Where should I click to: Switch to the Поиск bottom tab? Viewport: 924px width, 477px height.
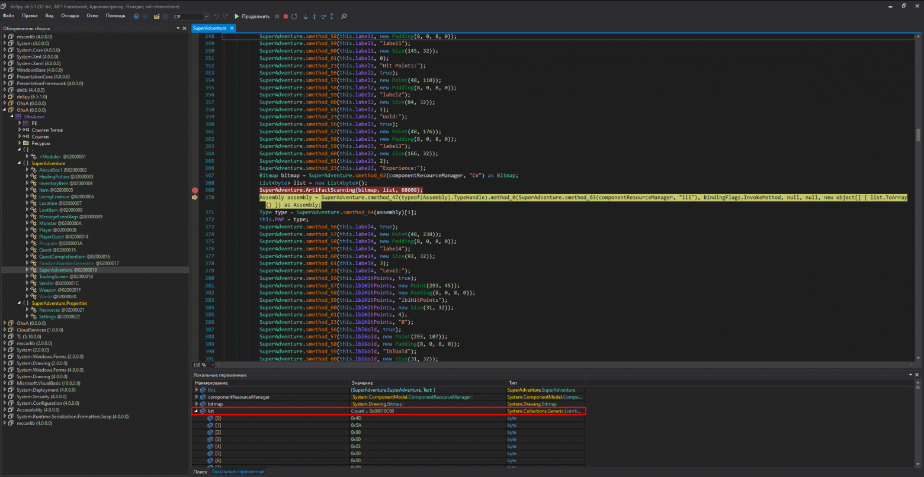200,472
